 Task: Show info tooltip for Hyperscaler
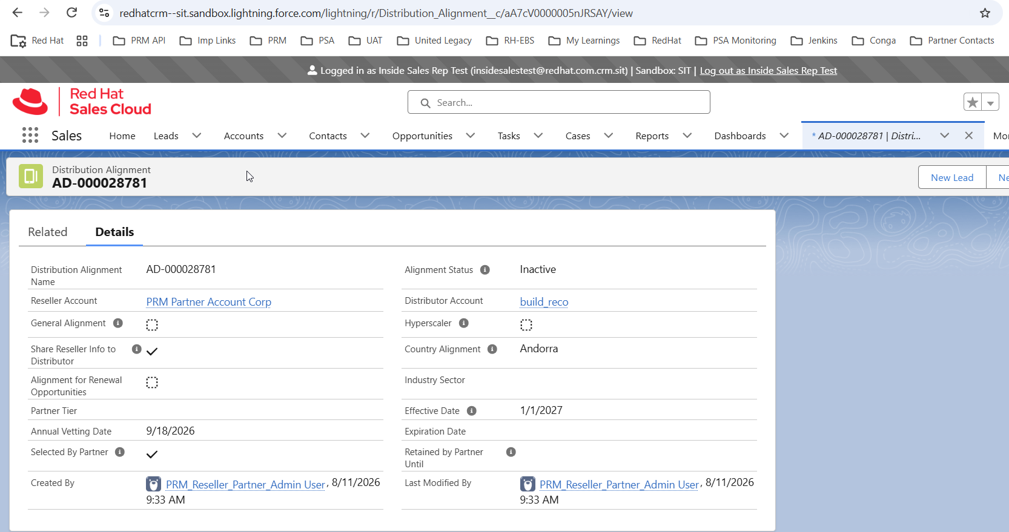(464, 323)
